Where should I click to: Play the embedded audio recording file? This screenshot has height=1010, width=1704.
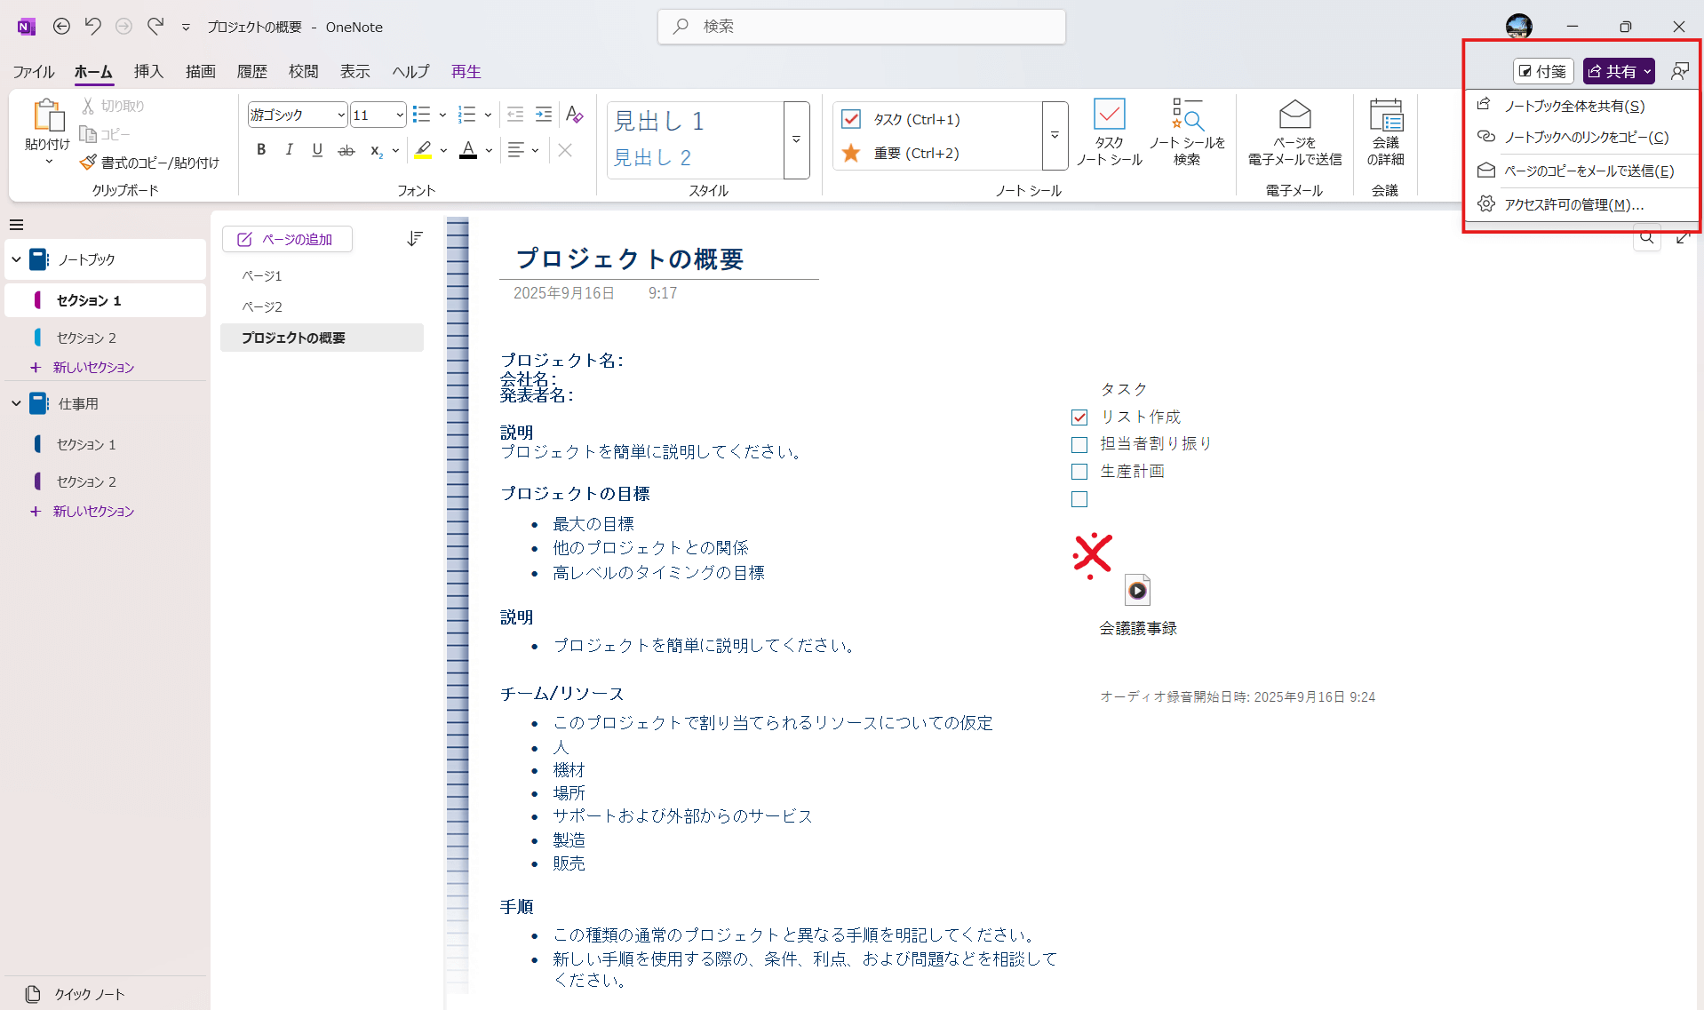[x=1137, y=591]
